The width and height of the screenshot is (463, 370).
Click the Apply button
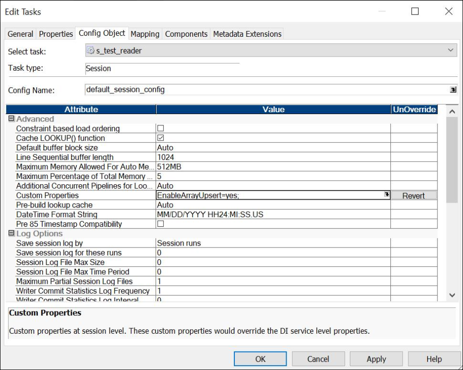376,359
